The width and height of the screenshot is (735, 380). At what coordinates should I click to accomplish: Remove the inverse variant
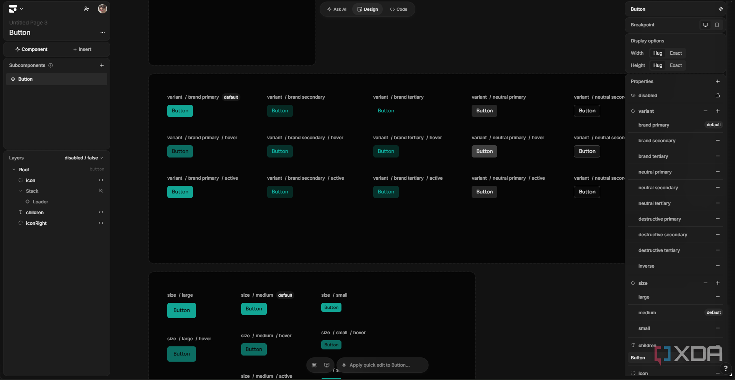(718, 266)
